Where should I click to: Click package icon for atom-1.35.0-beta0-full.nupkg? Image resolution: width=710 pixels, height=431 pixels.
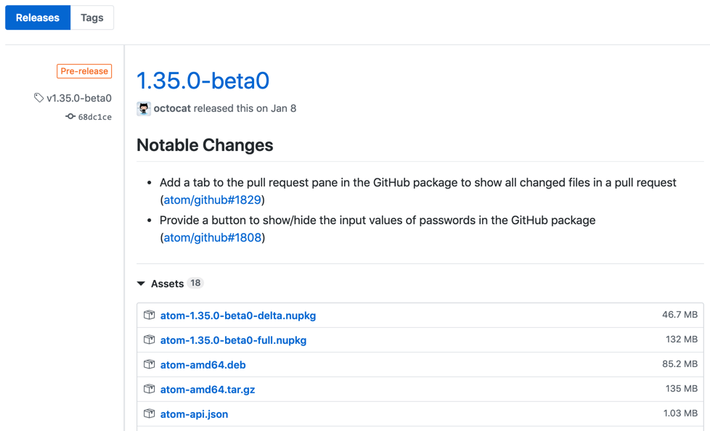150,340
